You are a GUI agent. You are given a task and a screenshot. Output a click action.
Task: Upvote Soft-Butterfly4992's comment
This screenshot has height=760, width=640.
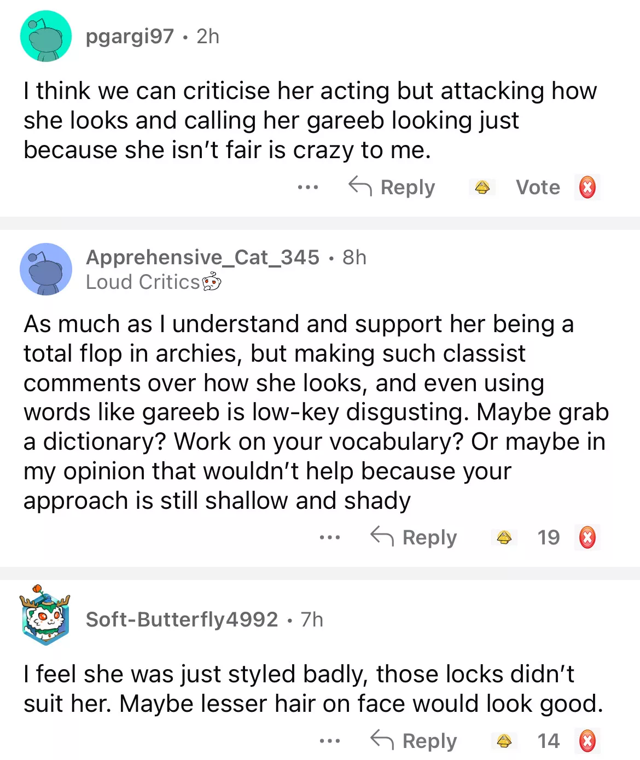(x=504, y=741)
